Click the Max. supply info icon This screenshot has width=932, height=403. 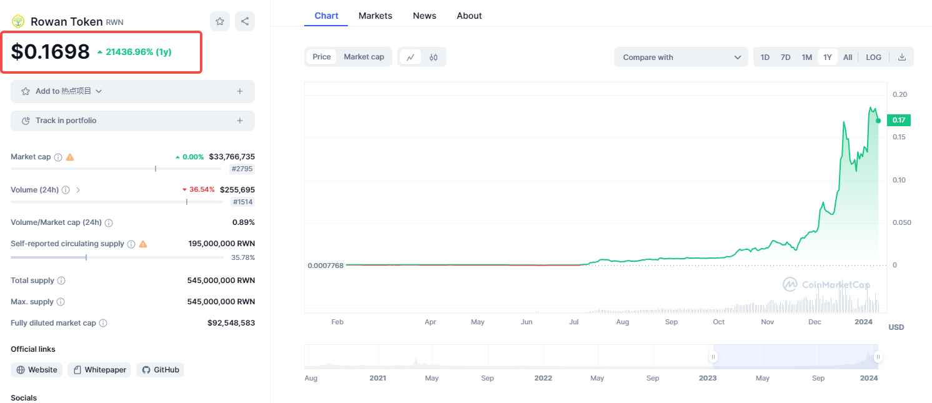(x=61, y=302)
